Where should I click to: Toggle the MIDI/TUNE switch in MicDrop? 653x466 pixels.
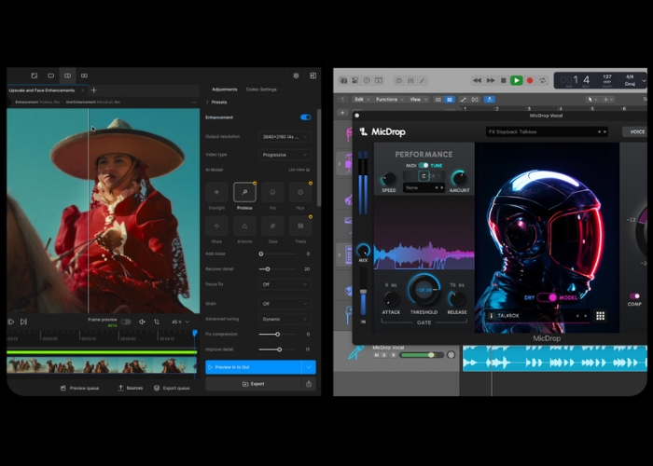click(424, 165)
